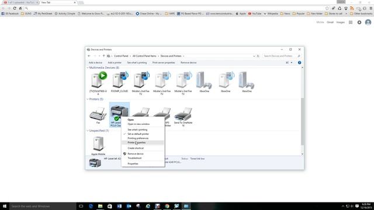374x210 pixels.
Task: Refresh the Devices and Printers address bar
Action: [258, 56]
